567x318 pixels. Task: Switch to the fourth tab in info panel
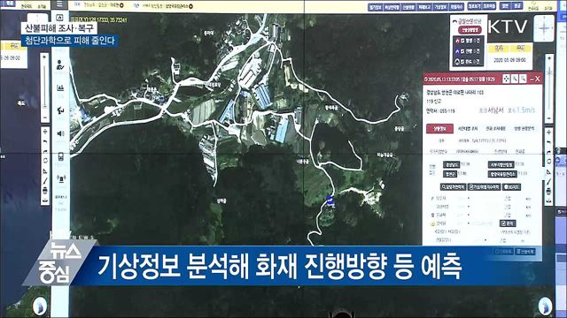coord(524,129)
